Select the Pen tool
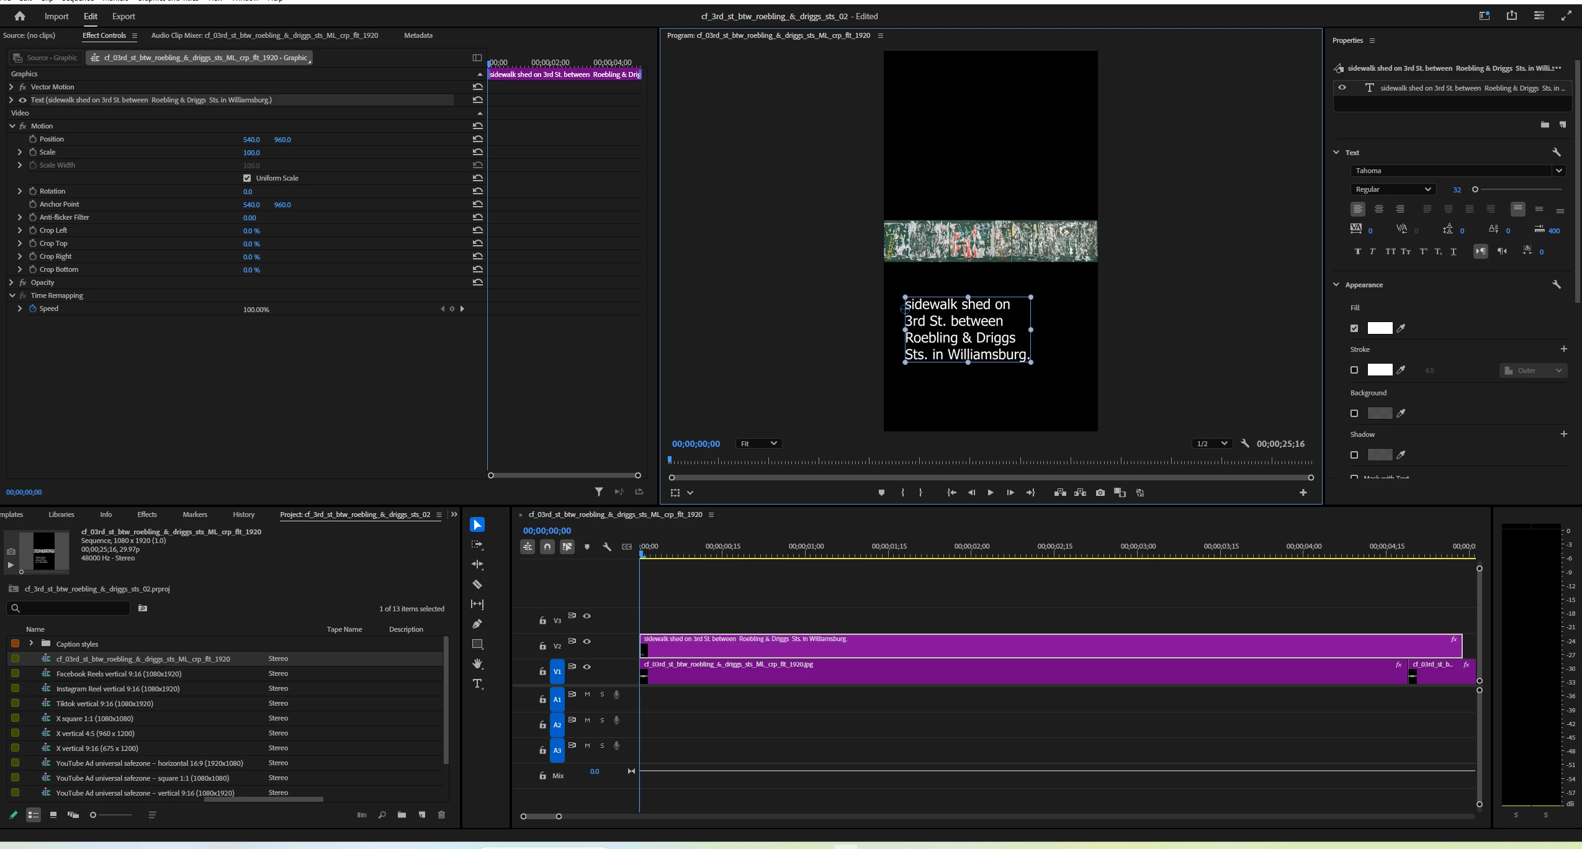This screenshot has height=849, width=1582. click(x=477, y=624)
